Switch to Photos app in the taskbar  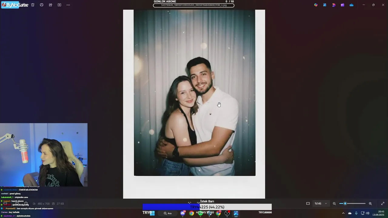click(x=236, y=213)
